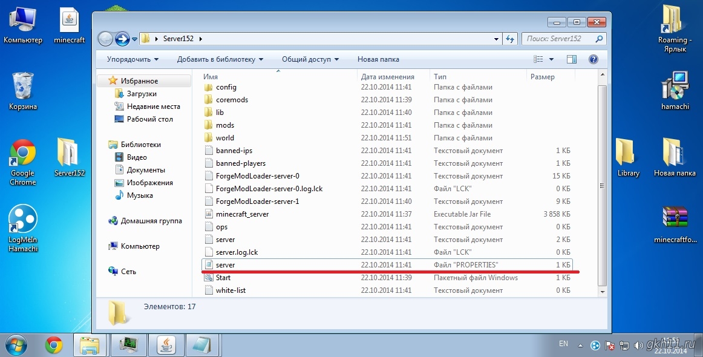703x357 pixels.
Task: Open the Общий доступ menu
Action: [310, 59]
